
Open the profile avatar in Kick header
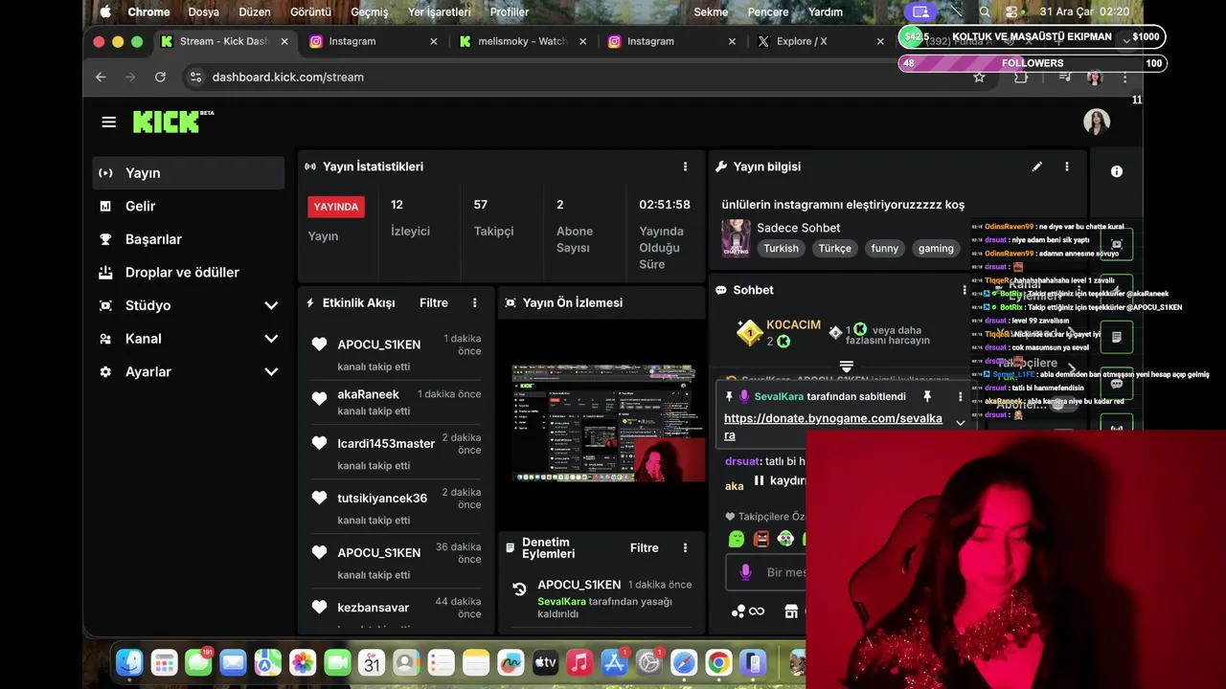point(1097,122)
